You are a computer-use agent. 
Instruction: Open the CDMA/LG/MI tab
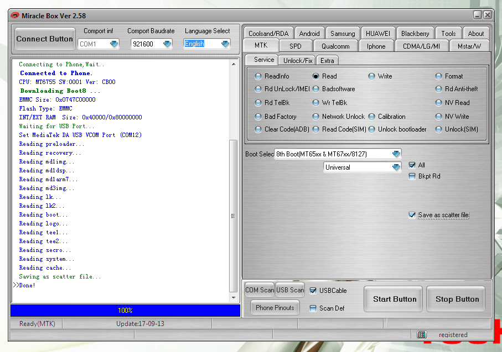click(421, 46)
